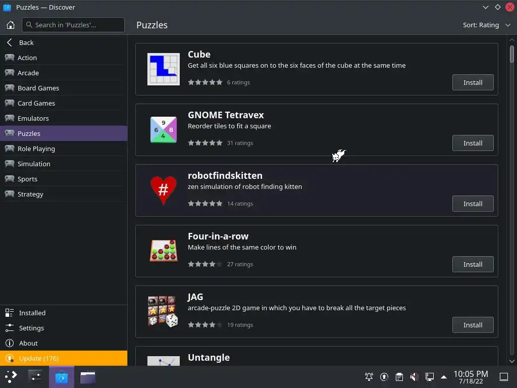Open the Cube app icon
This screenshot has width=517, height=388.
click(x=164, y=69)
